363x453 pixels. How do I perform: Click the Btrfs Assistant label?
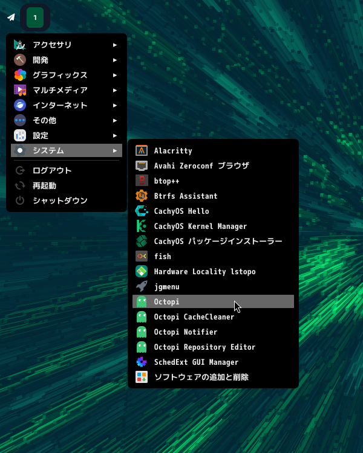pos(186,196)
